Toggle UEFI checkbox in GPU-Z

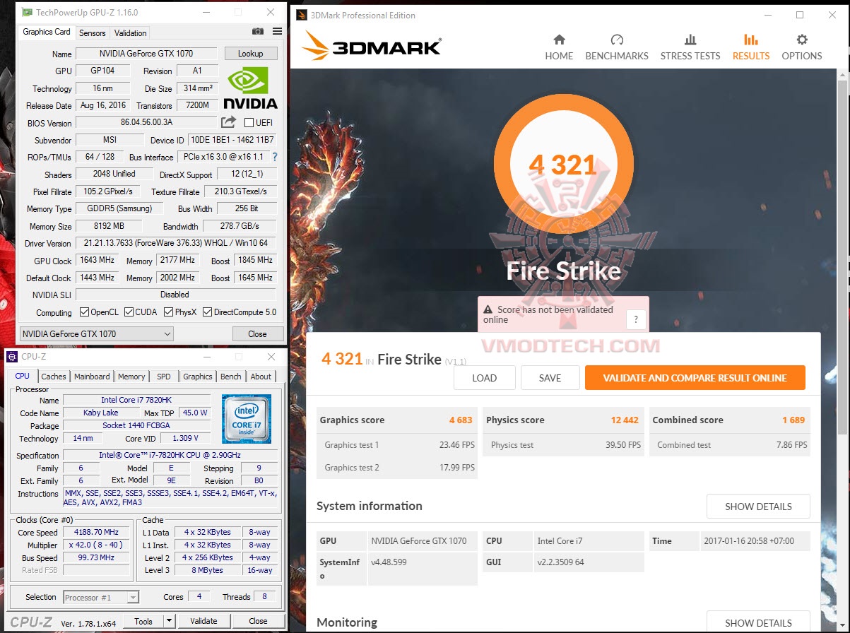(247, 123)
